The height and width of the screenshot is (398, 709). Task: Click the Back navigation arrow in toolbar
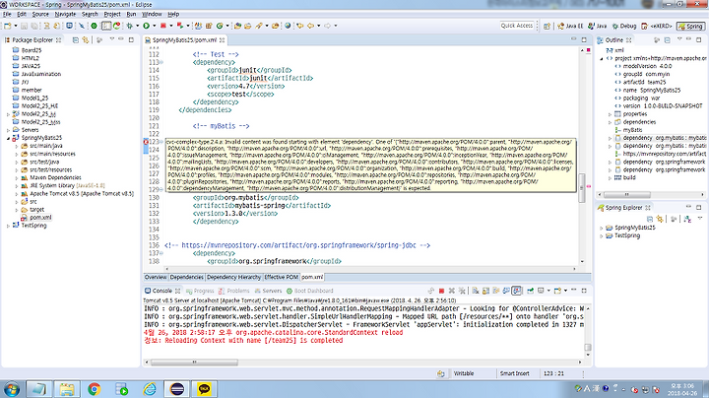pos(310,26)
